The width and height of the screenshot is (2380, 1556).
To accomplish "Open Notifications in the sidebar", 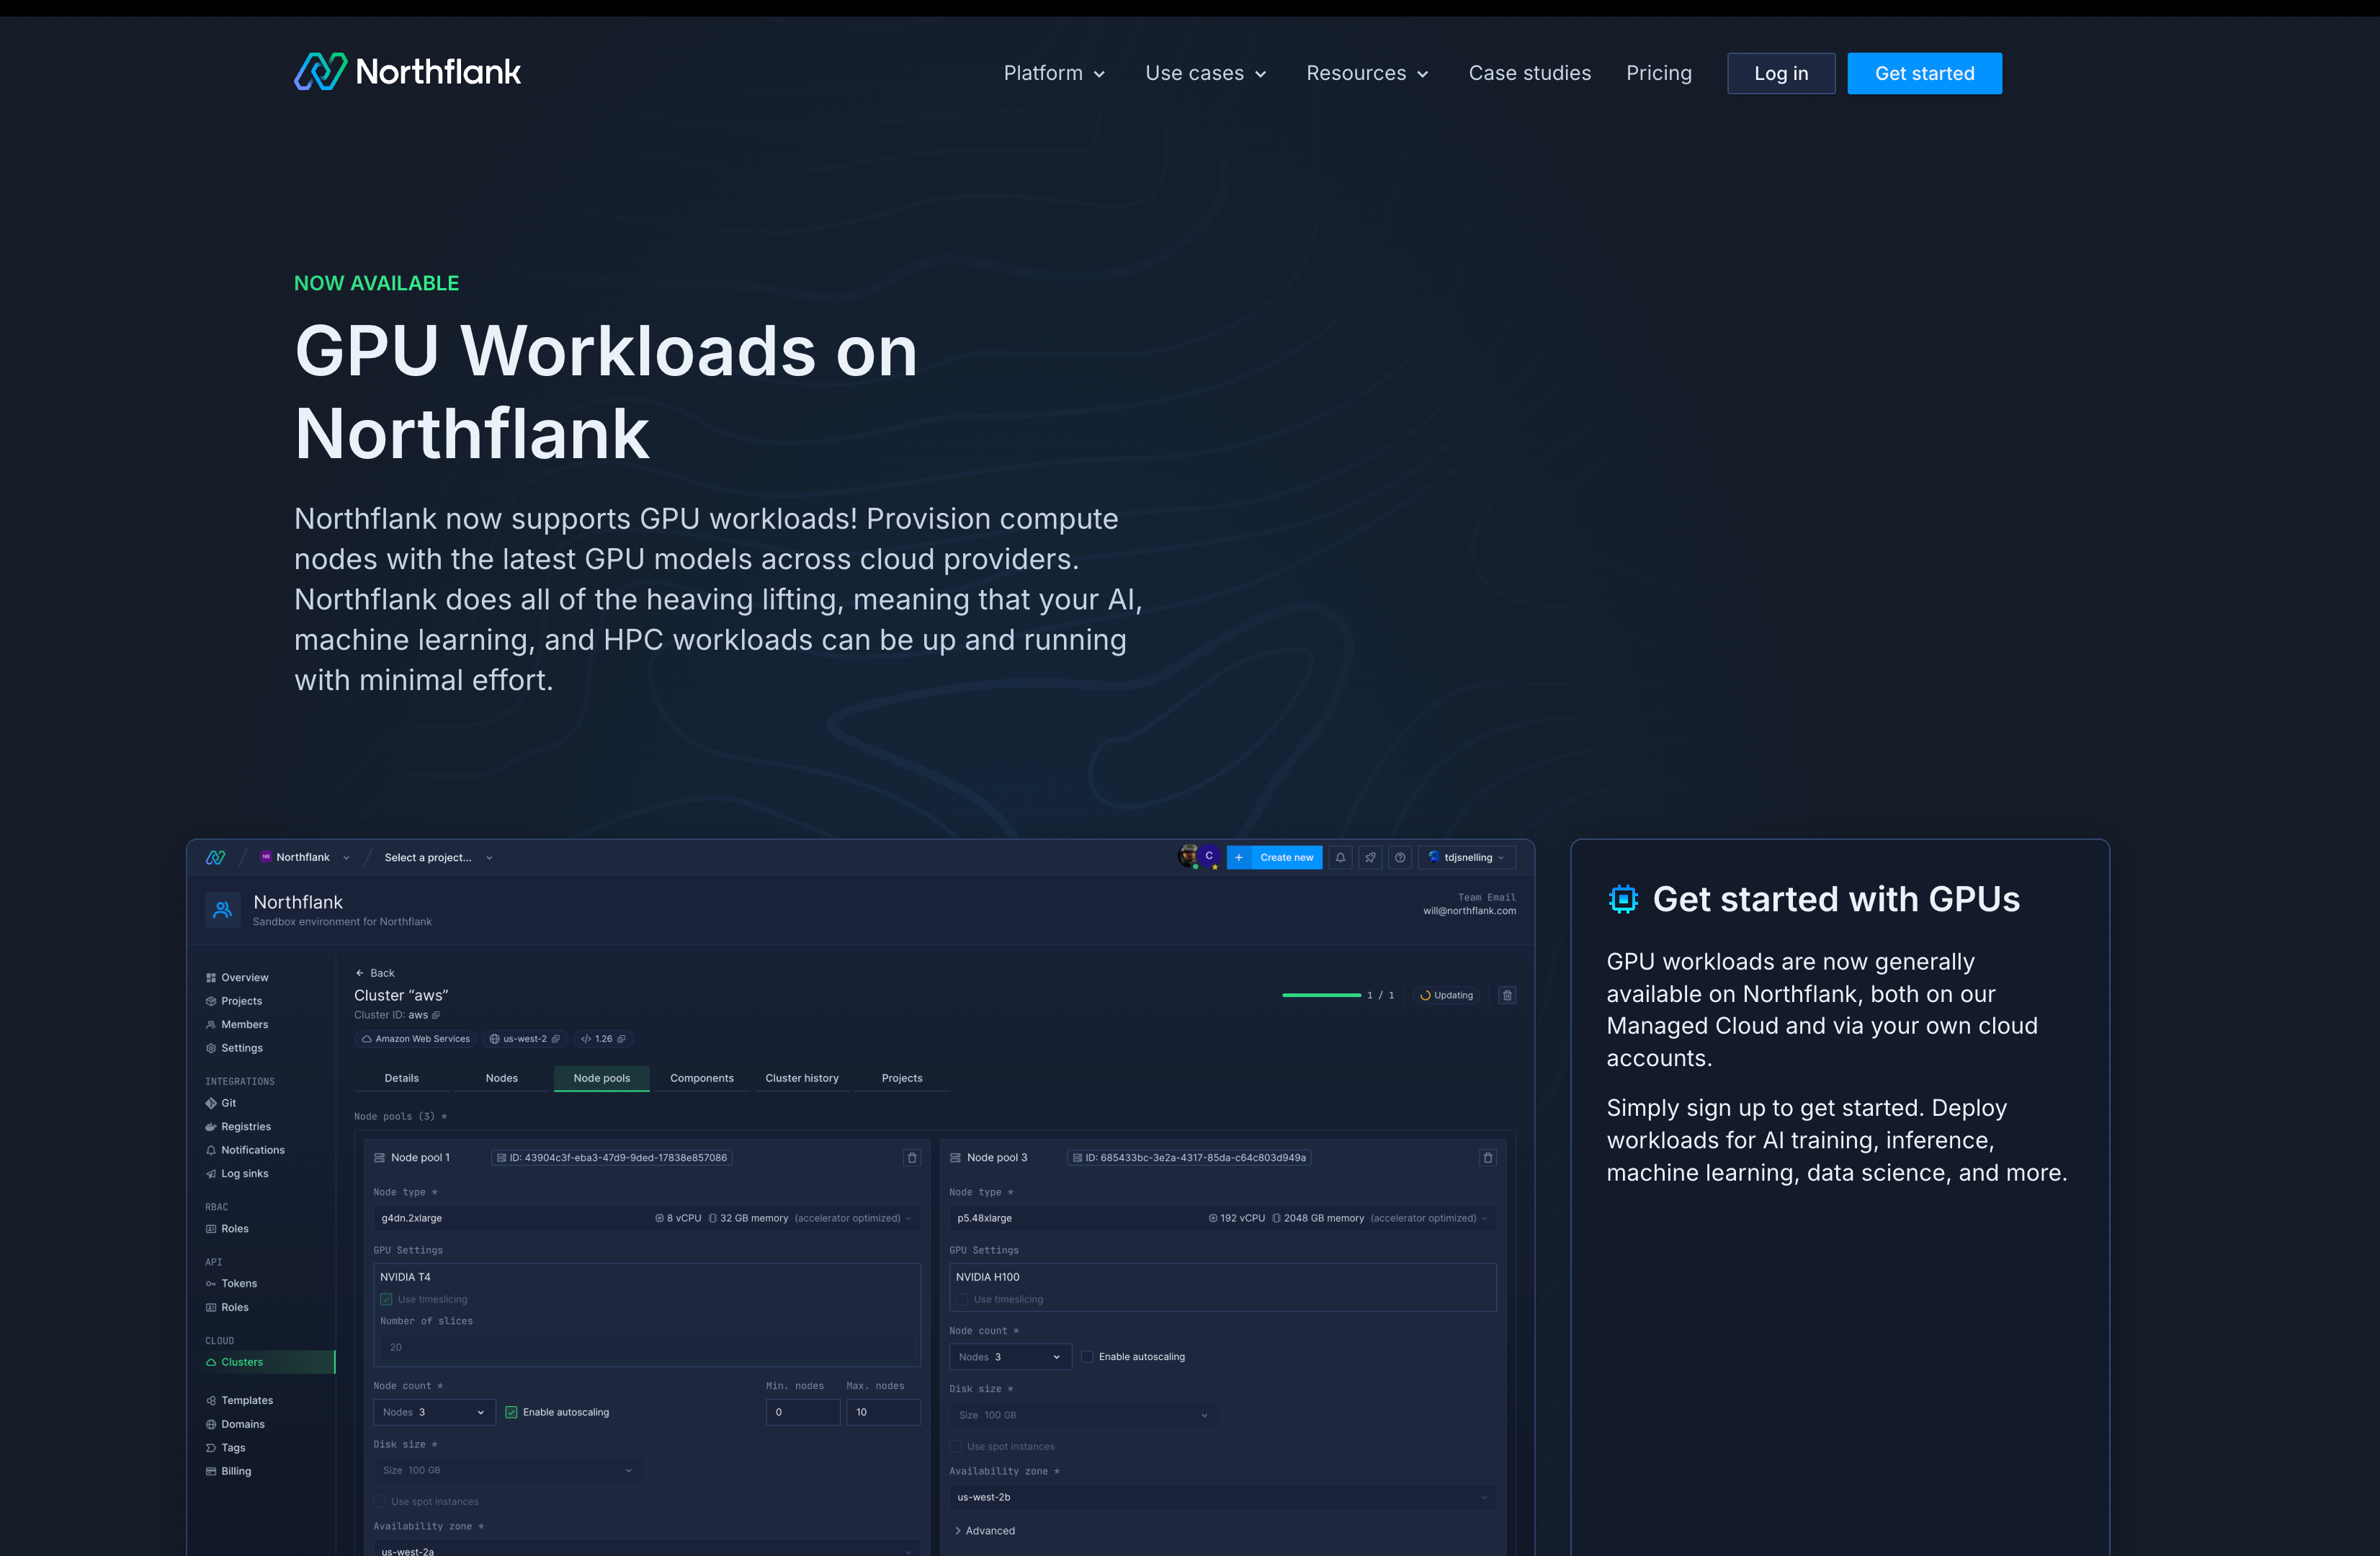I will 245,1150.
